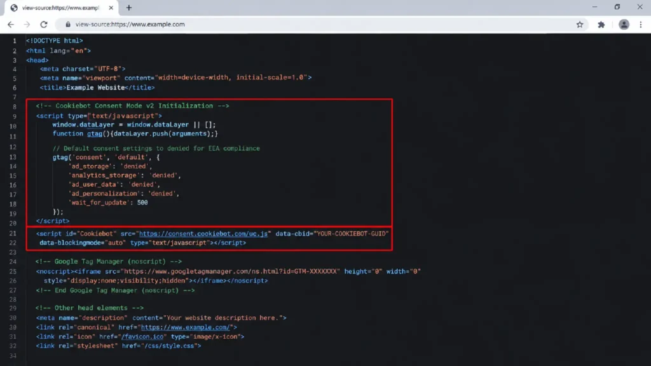
Task: View site info via lock icon
Action: 67,25
